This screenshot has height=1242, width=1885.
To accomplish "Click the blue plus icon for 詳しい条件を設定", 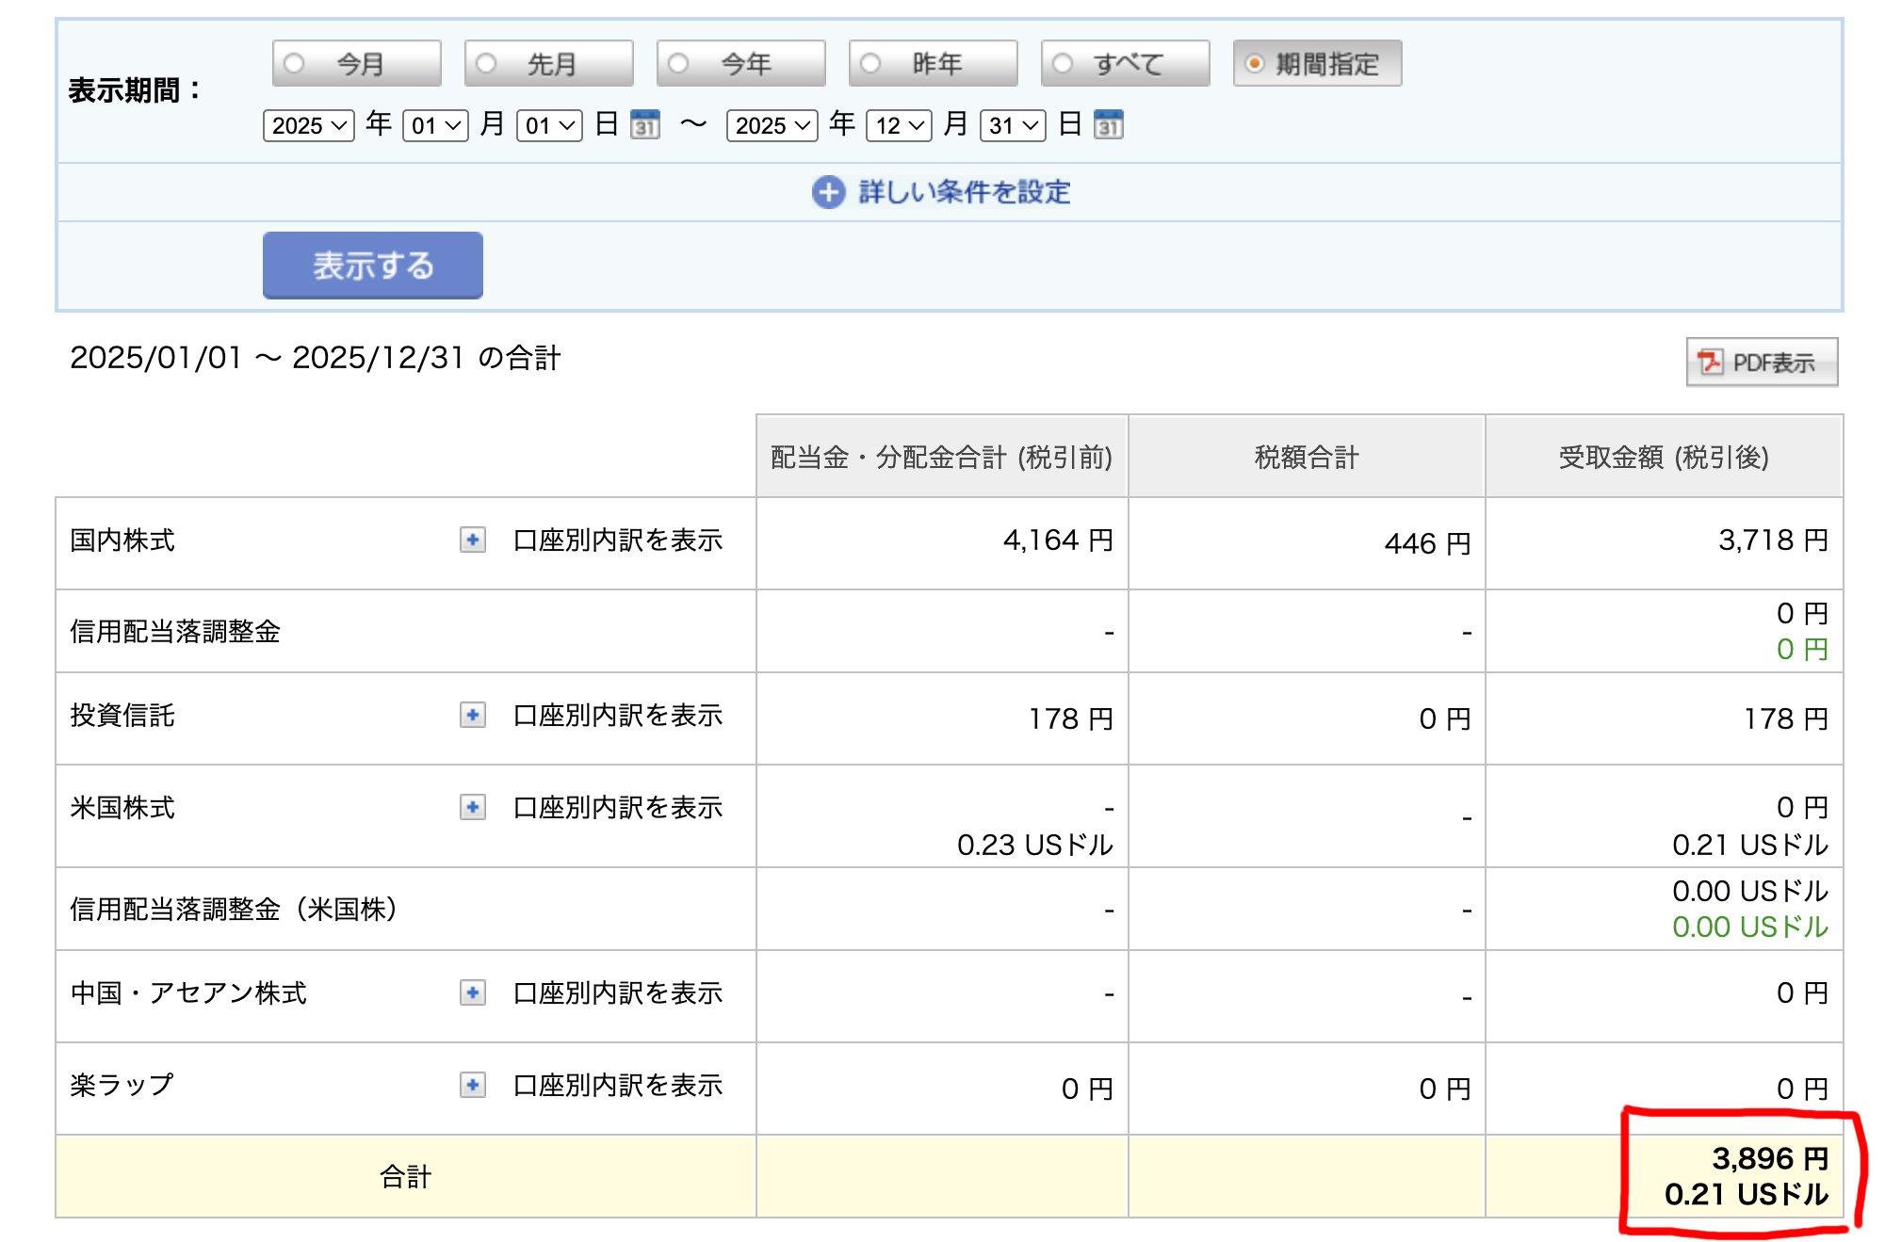I will coord(828,192).
